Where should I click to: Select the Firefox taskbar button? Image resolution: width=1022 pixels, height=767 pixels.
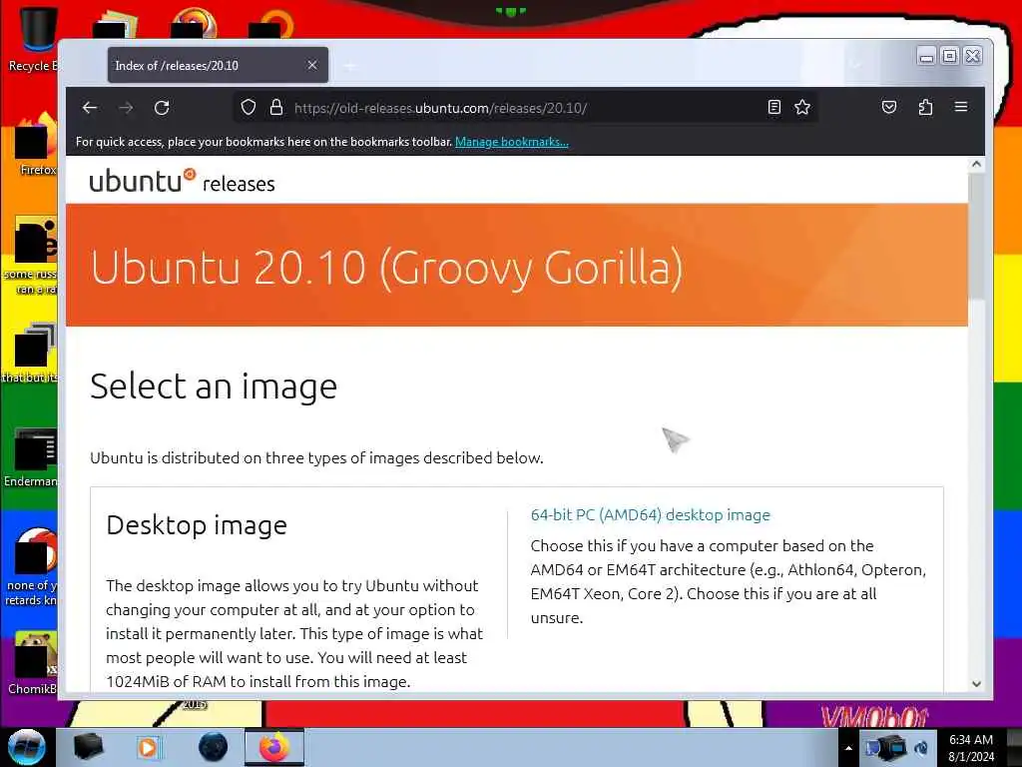pos(274,747)
